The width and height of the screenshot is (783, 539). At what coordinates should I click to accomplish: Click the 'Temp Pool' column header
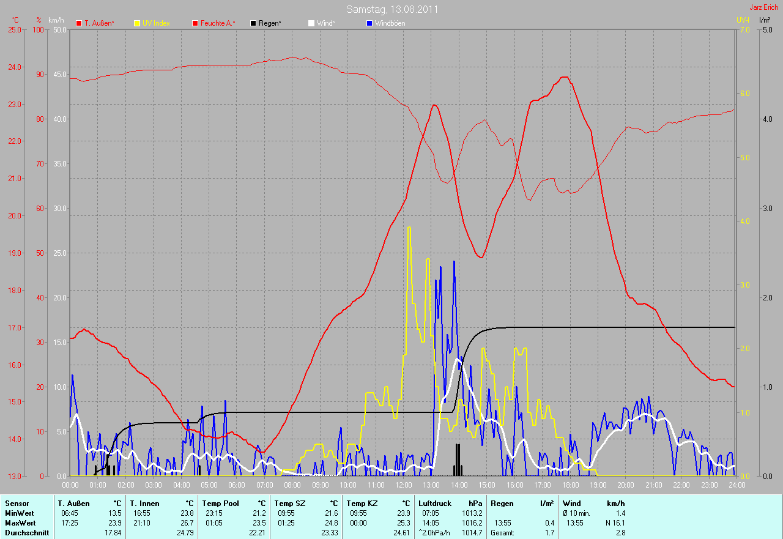pos(221,504)
